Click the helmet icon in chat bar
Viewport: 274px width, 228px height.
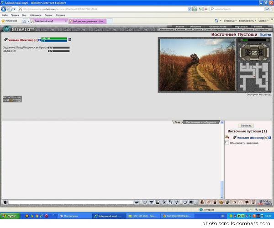click(191, 202)
